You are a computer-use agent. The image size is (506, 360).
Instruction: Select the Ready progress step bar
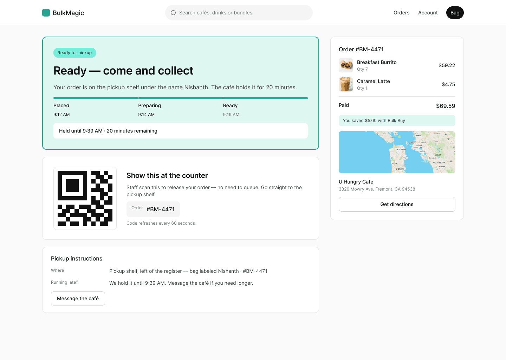point(265,98)
